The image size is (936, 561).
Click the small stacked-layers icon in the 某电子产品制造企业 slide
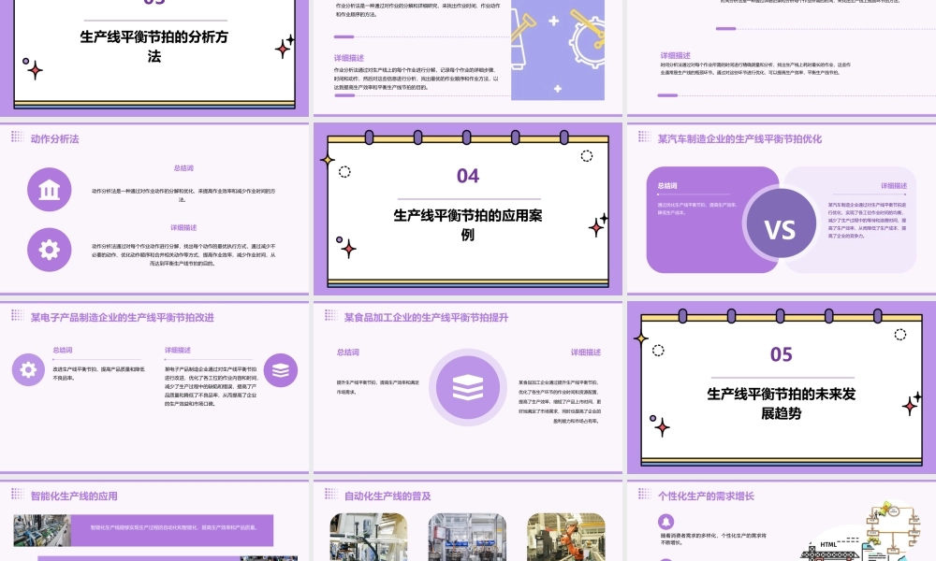pyautogui.click(x=281, y=370)
